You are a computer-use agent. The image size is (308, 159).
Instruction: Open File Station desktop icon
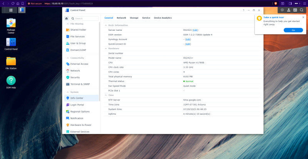[11, 63]
